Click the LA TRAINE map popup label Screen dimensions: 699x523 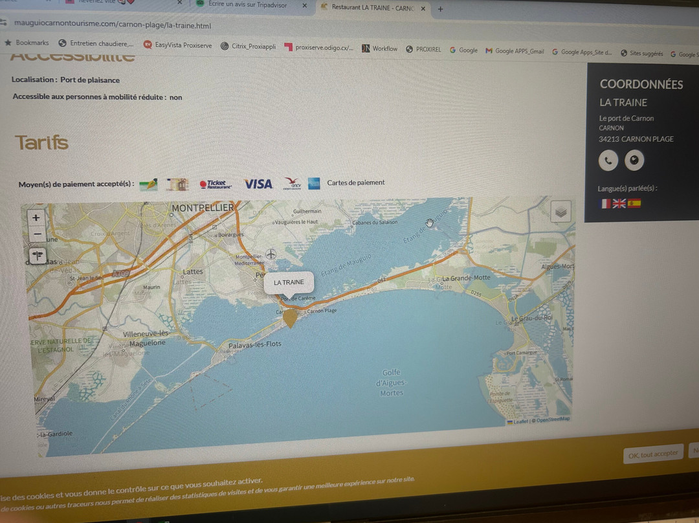click(289, 282)
